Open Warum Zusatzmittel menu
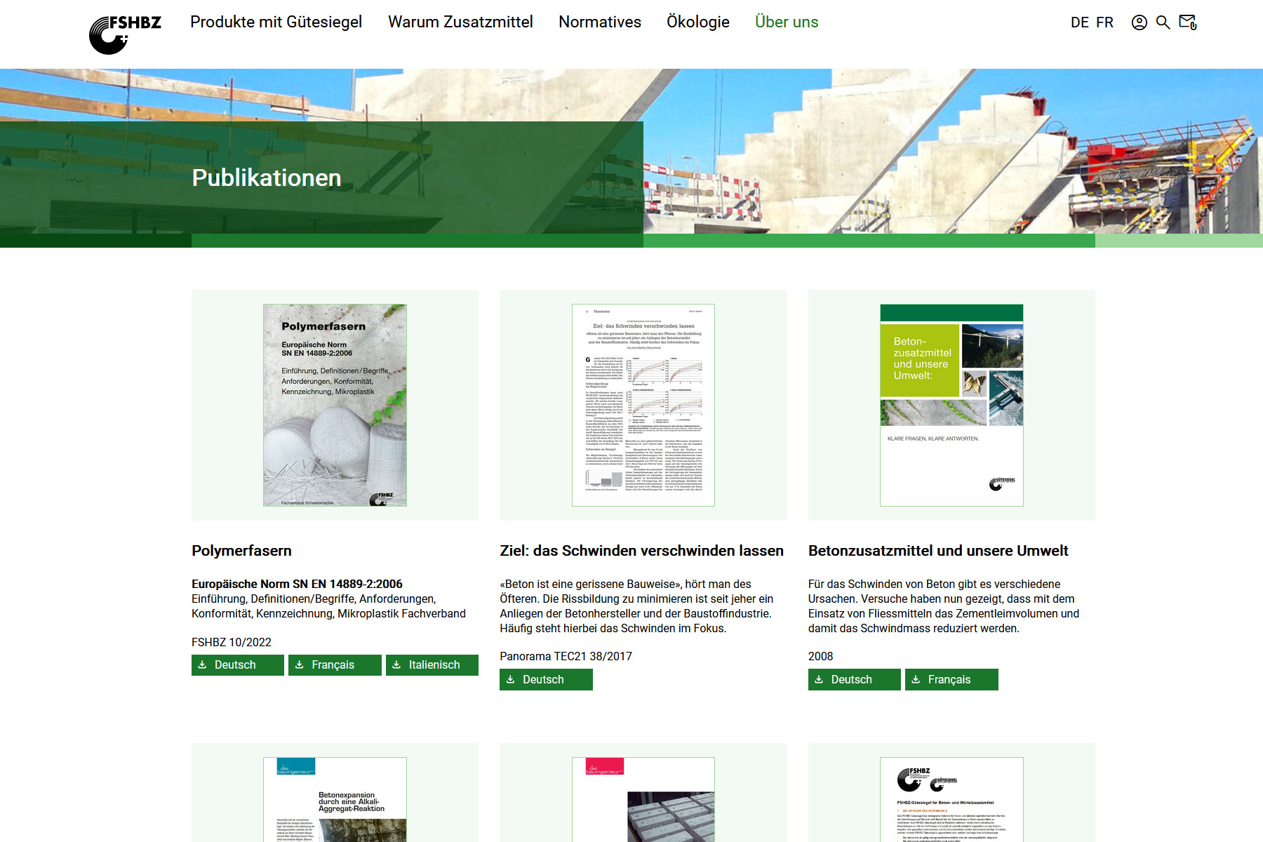Viewport: 1263px width, 842px height. (460, 22)
